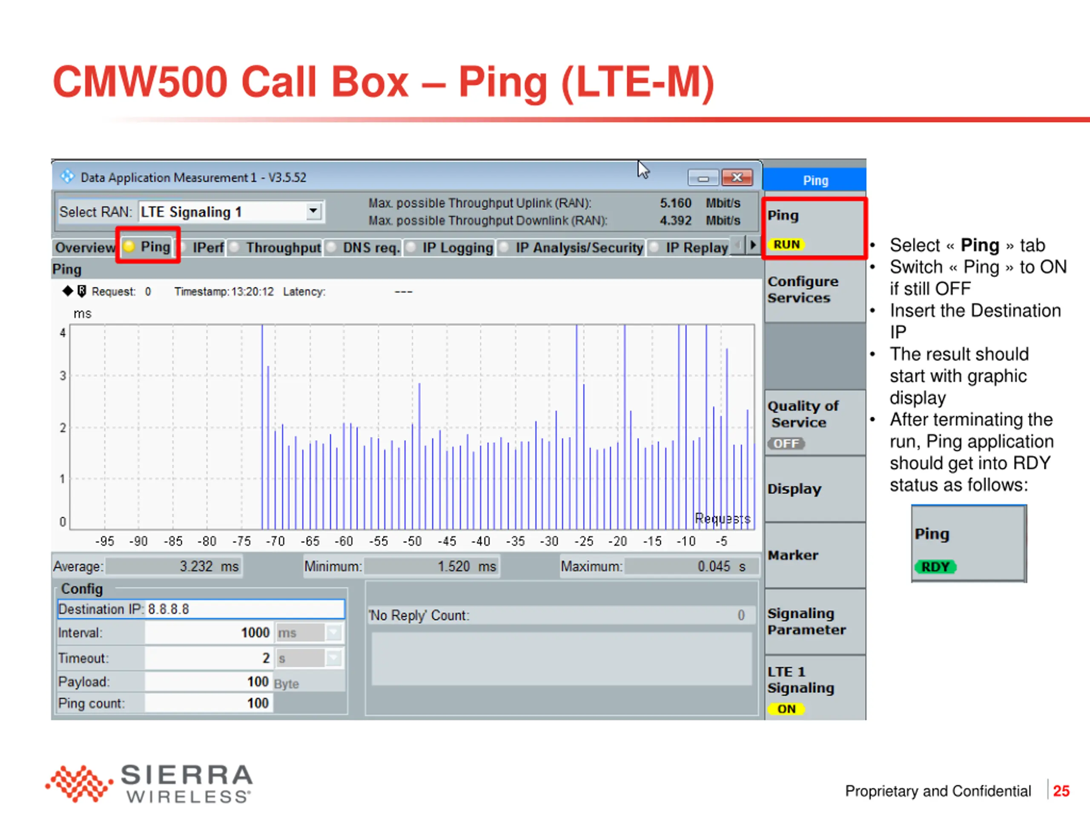
Task: Click the ping latency graph area
Action: (x=412, y=426)
